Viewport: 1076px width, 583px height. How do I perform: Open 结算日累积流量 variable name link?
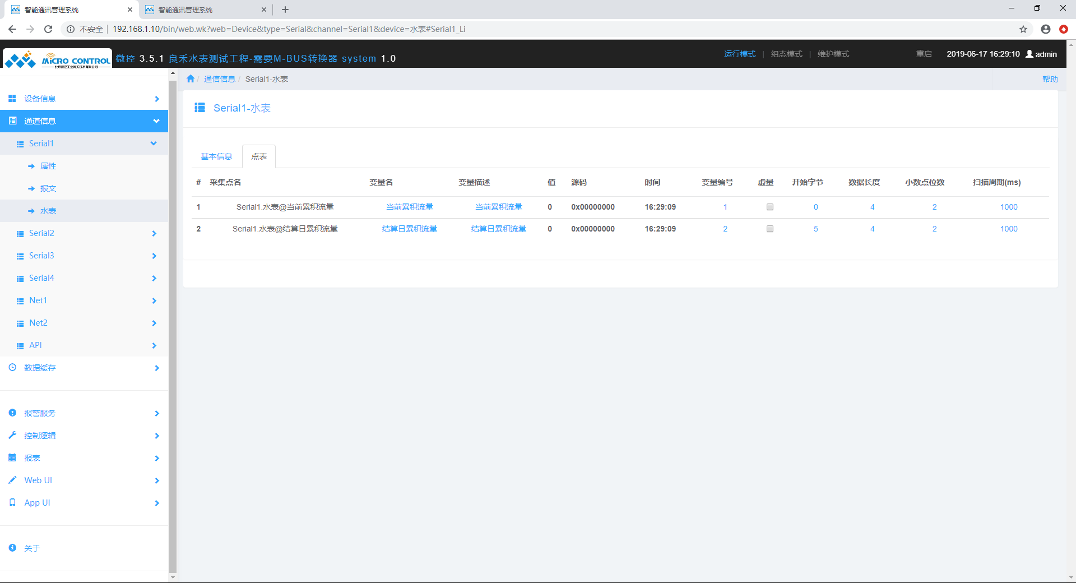tap(410, 229)
